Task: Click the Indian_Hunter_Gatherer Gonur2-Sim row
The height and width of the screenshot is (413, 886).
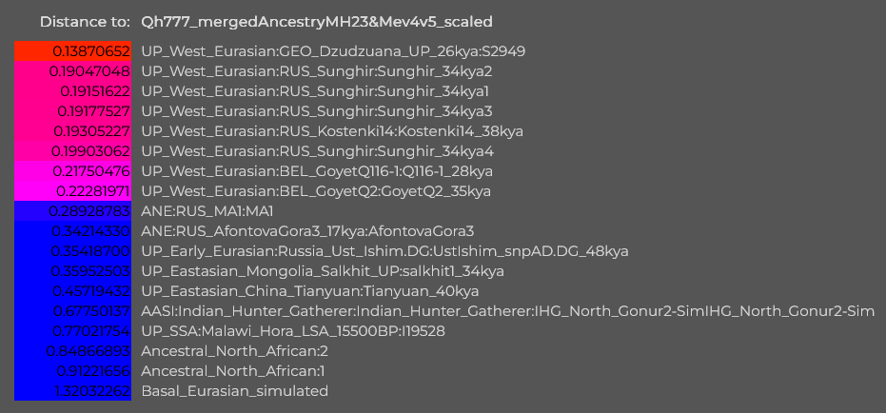Action: (x=508, y=311)
